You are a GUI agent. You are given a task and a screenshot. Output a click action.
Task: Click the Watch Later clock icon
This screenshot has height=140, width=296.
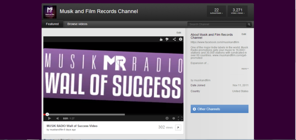pos(174,118)
